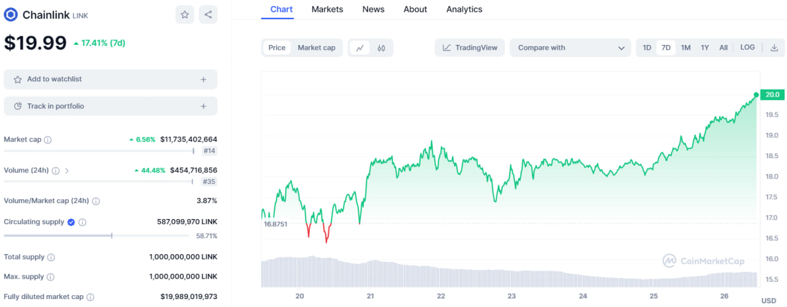This screenshot has width=787, height=307.
Task: Show Total supply info icon
Action: 51,257
